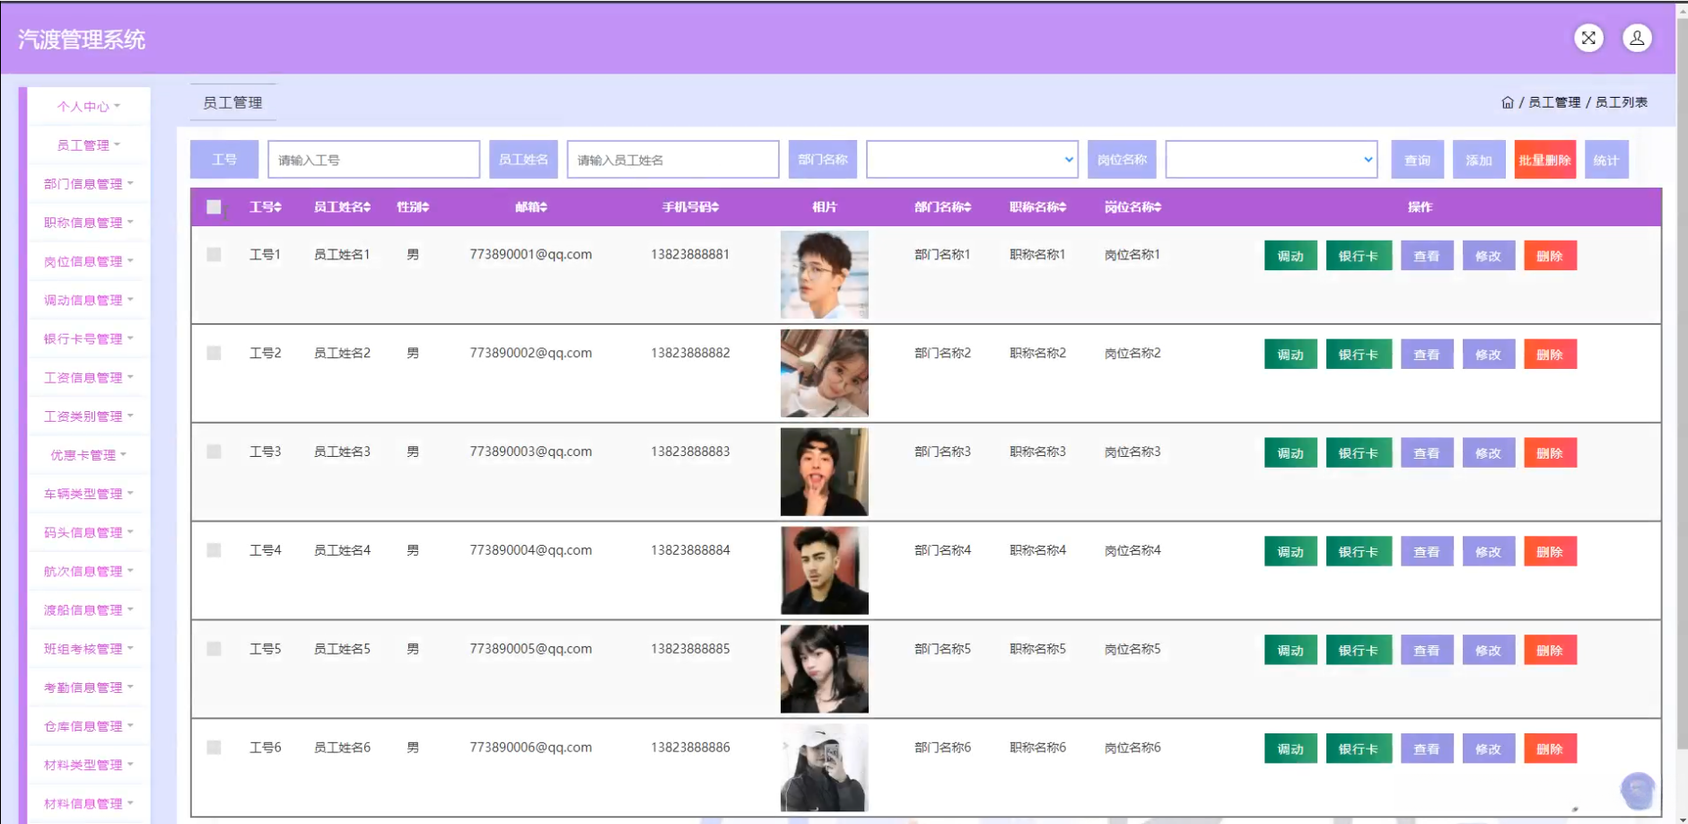This screenshot has width=1688, height=824.
Task: Open 车辆类型管理 sidebar item
Action: 89,494
